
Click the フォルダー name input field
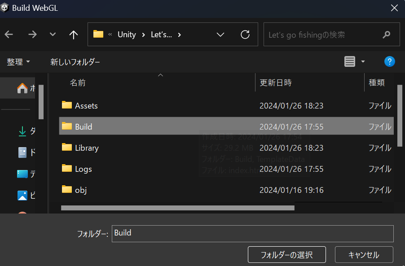pyautogui.click(x=253, y=234)
